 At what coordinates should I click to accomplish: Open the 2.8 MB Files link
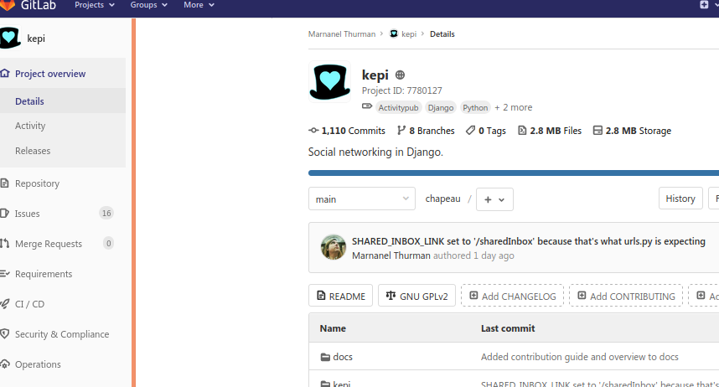pos(550,131)
